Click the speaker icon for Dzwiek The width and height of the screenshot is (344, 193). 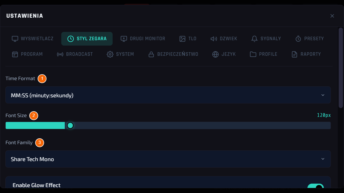click(x=214, y=39)
